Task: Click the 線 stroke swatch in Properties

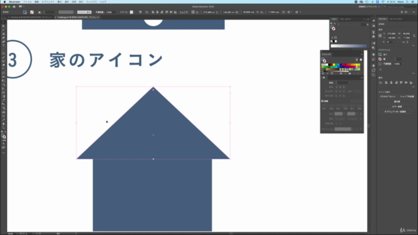Action: pos(380,59)
